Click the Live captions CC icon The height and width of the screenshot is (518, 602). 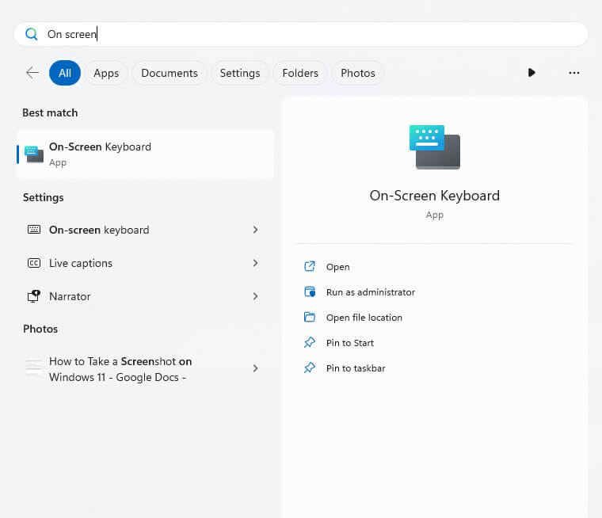click(x=34, y=263)
